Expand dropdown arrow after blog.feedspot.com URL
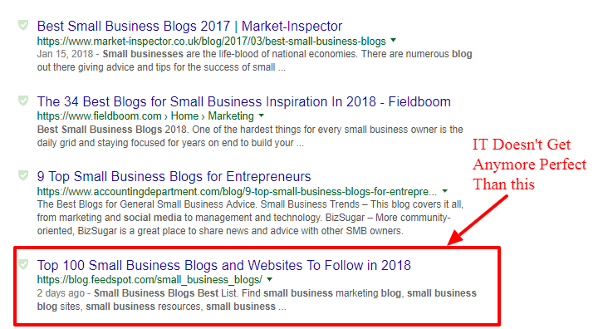 click(269, 279)
